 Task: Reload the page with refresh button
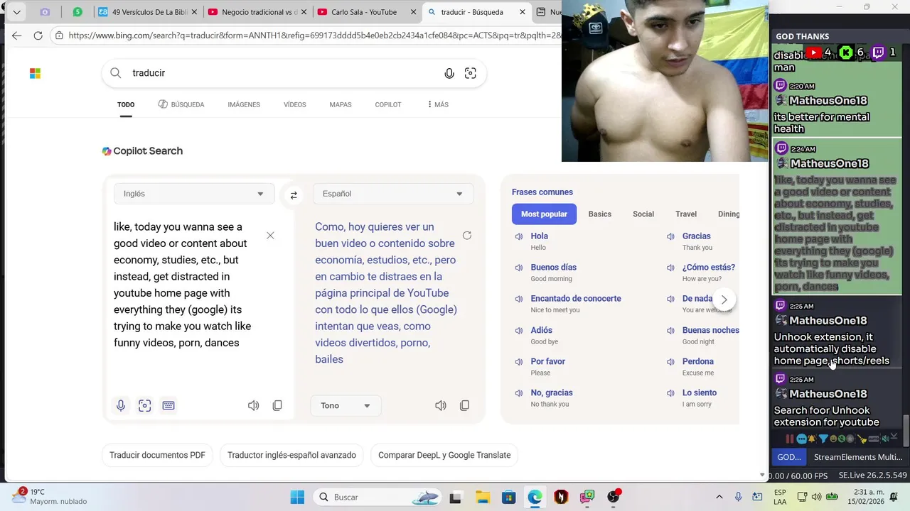[x=38, y=35]
